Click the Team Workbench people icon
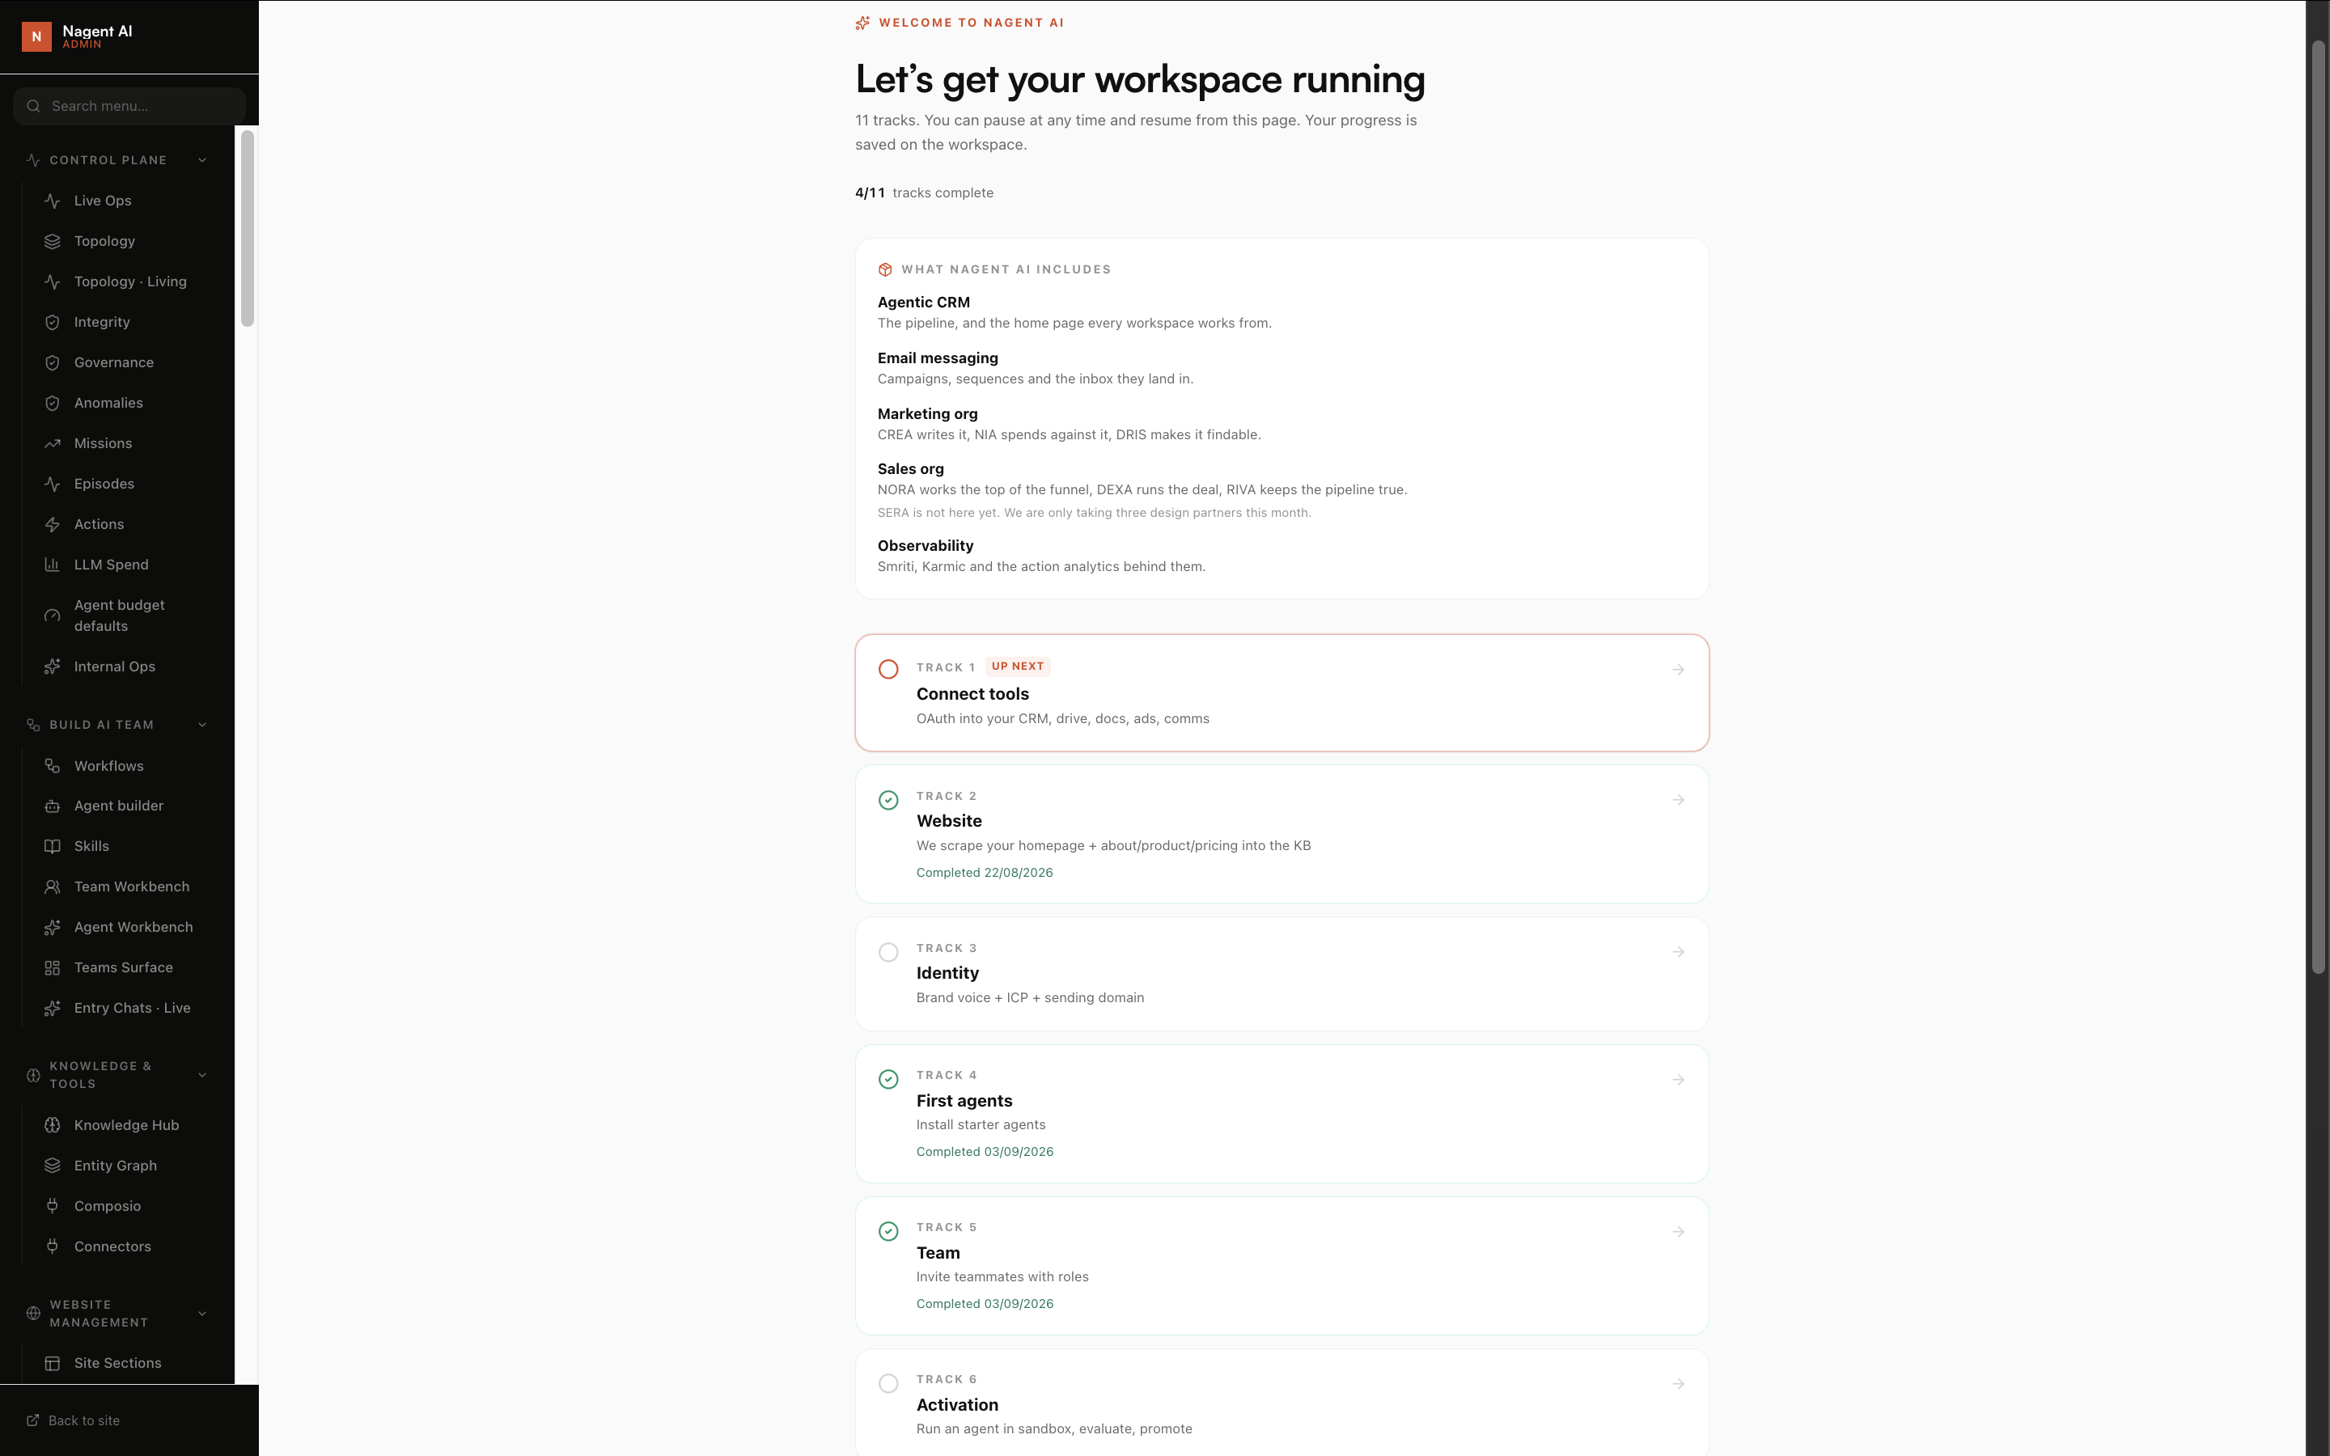The image size is (2330, 1456). [x=52, y=887]
